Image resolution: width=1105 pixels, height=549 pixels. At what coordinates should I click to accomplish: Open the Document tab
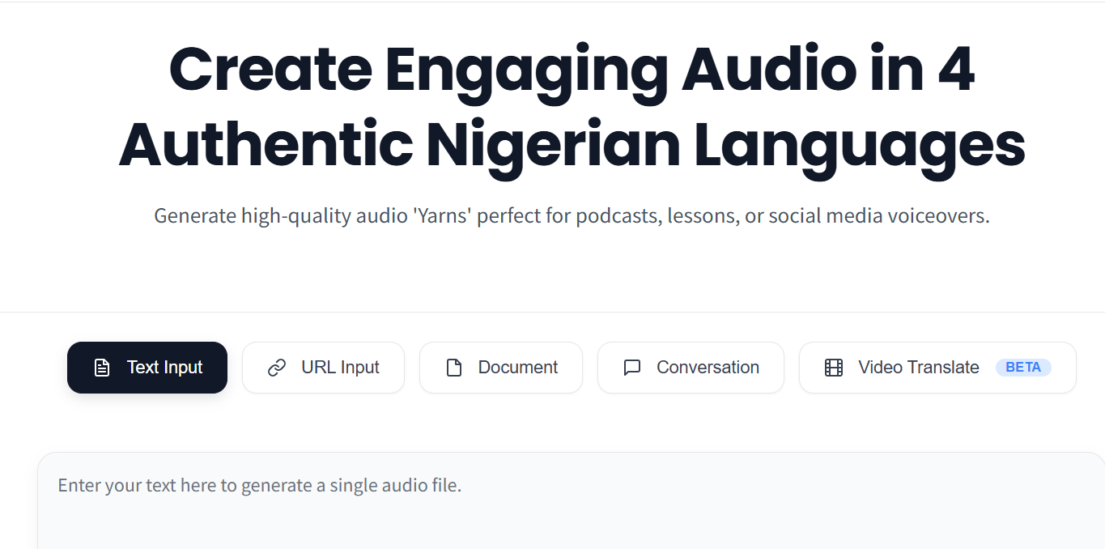coord(517,368)
